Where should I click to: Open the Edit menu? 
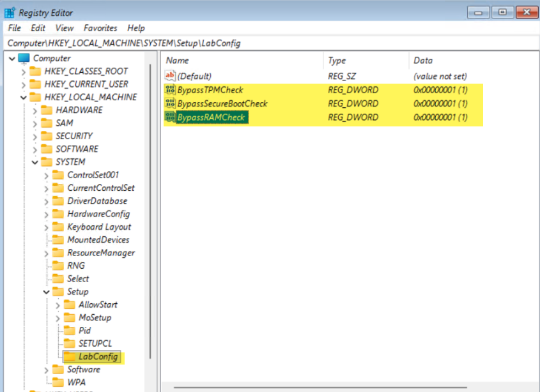(x=38, y=28)
